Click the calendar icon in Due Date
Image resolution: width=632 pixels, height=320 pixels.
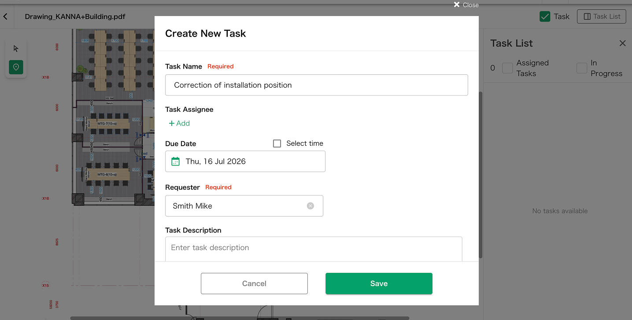pos(175,161)
